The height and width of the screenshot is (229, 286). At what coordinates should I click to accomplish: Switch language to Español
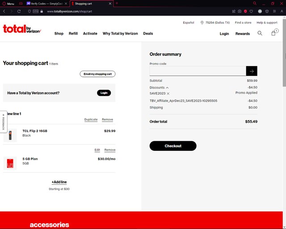coord(189,23)
